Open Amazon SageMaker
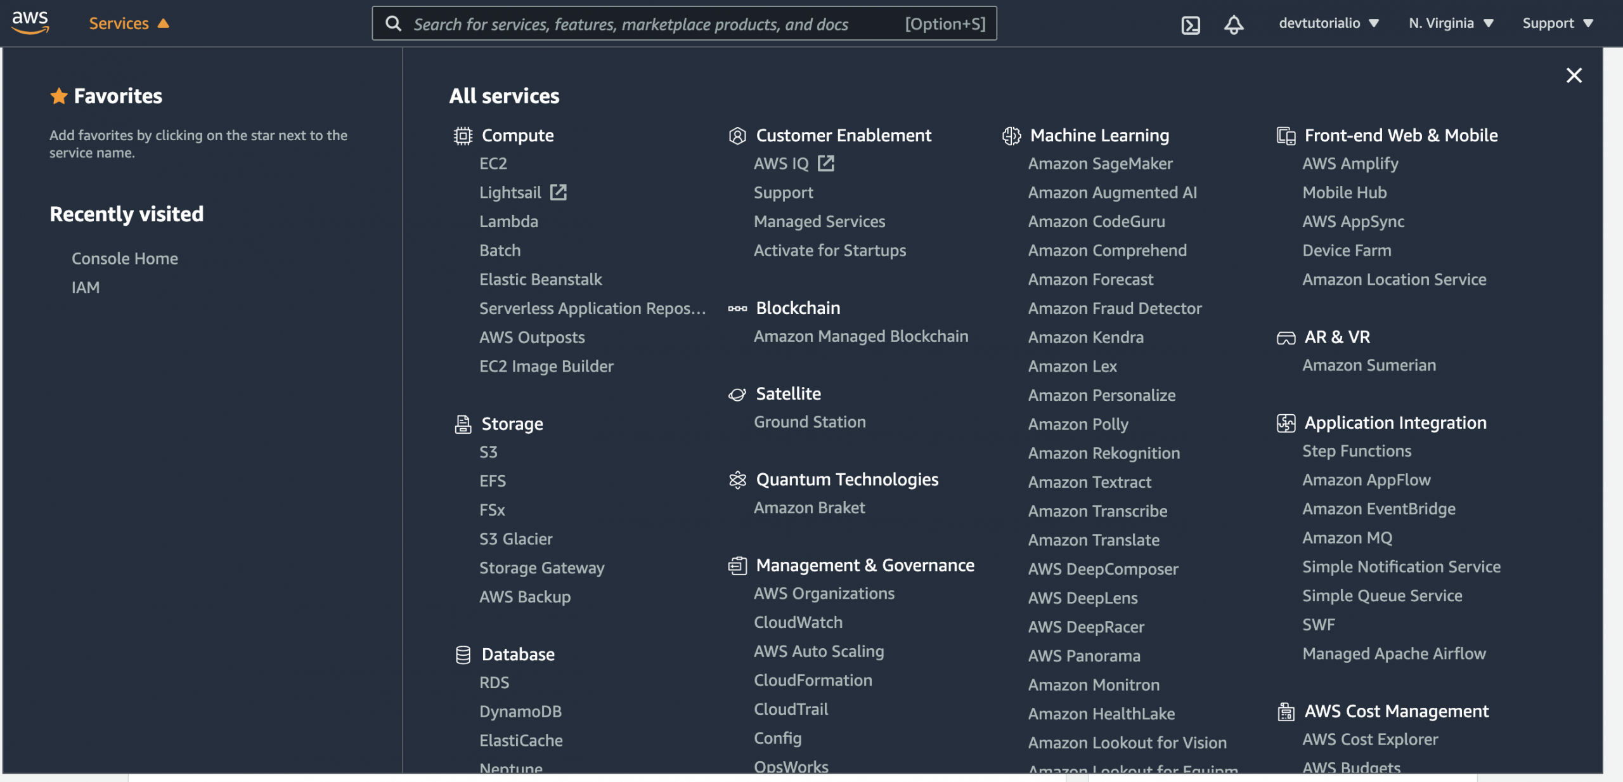 pyautogui.click(x=1100, y=164)
